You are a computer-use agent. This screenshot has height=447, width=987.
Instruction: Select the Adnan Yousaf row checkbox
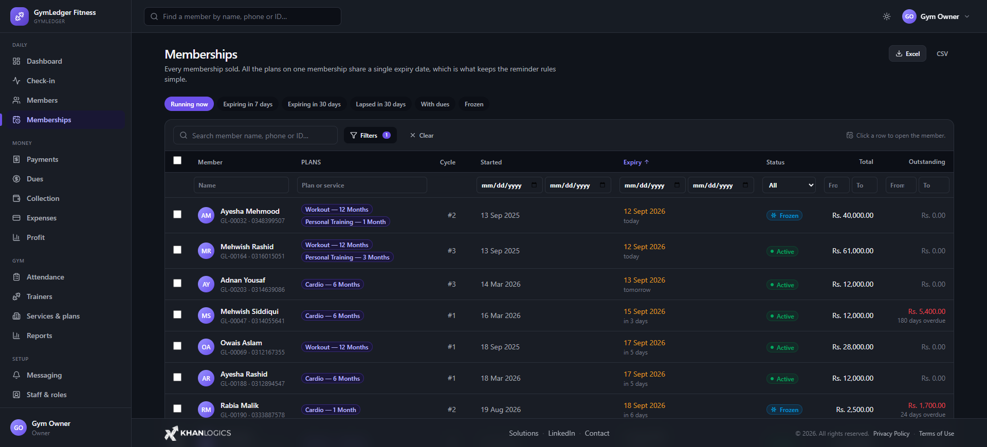pos(177,283)
